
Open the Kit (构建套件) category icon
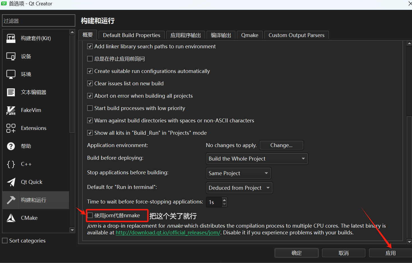[x=11, y=38]
